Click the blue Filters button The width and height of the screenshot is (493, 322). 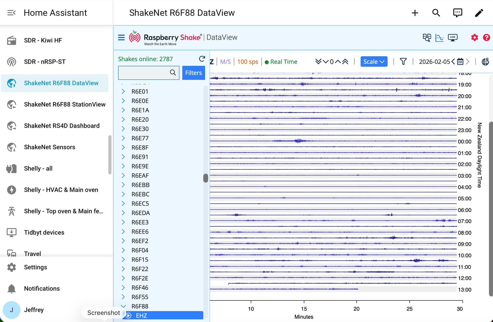(193, 73)
